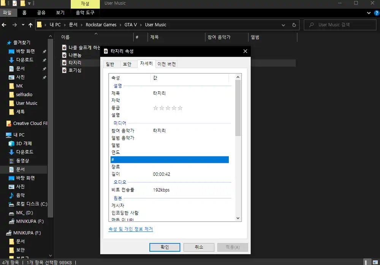Click GTA V in the address breadcrumb

[131, 25]
